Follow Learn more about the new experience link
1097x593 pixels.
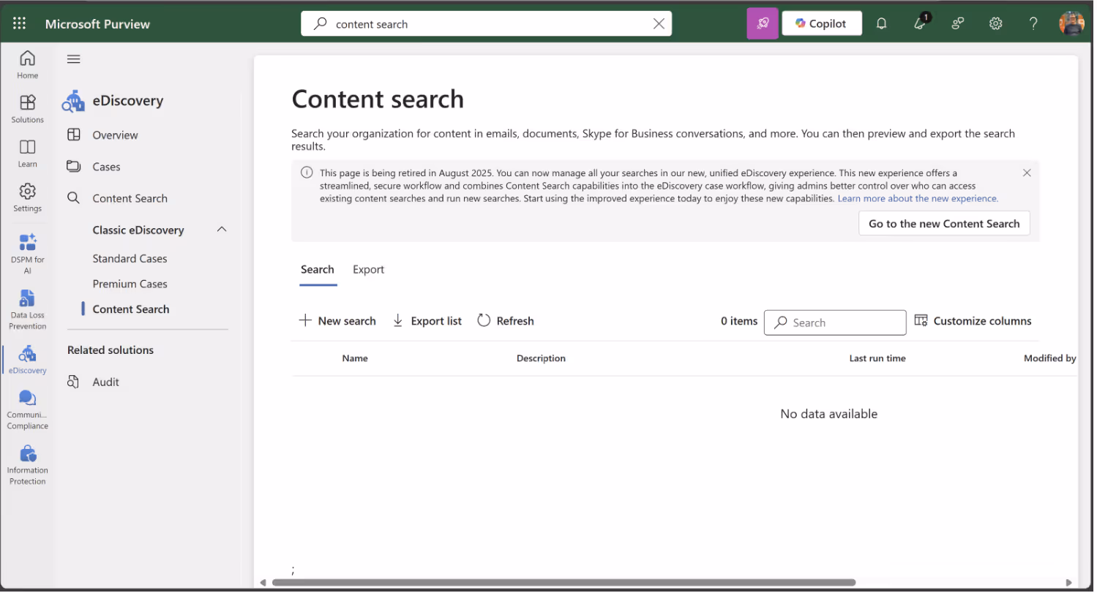pos(918,198)
